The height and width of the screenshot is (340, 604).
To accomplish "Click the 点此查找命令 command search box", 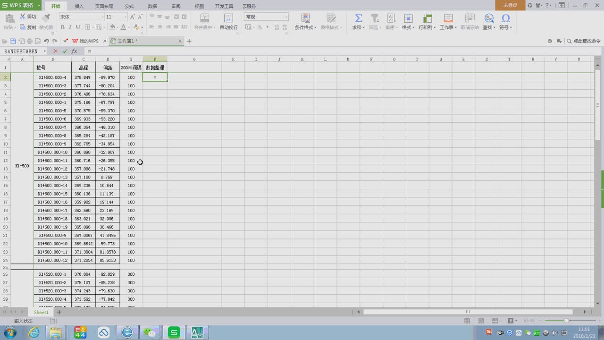I will tap(584, 41).
